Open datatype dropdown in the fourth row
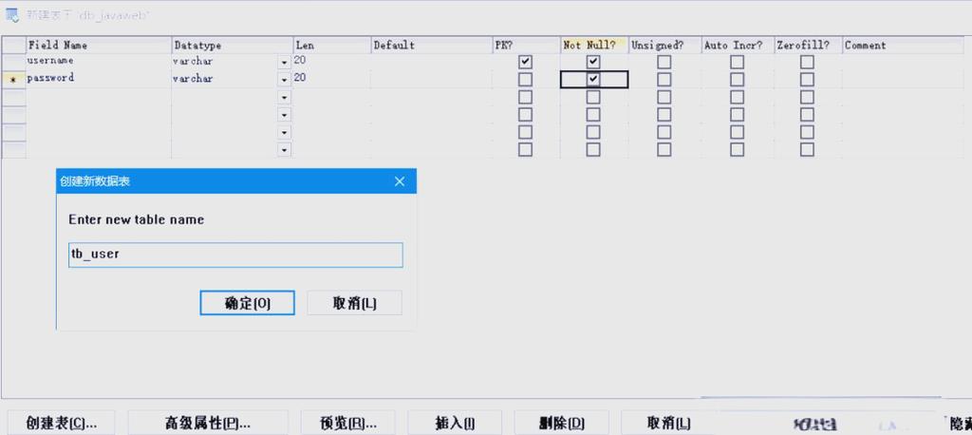 [x=285, y=115]
